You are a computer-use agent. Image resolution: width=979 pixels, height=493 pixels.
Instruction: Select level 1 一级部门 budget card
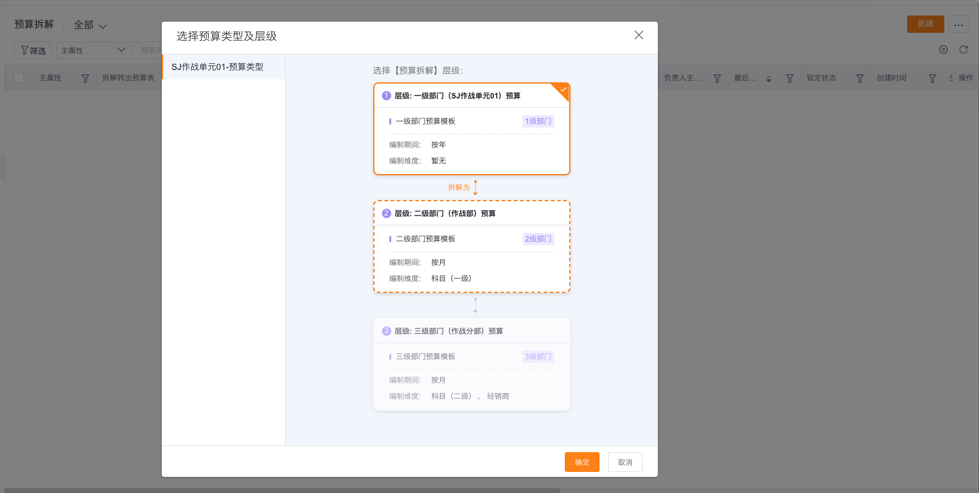click(472, 129)
